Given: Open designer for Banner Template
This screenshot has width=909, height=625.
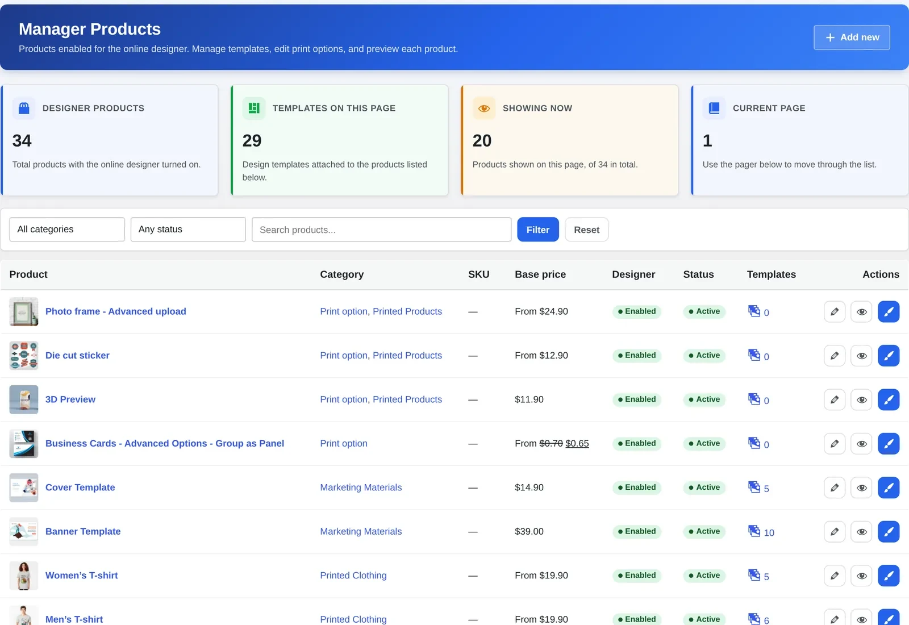Looking at the screenshot, I should coord(889,532).
